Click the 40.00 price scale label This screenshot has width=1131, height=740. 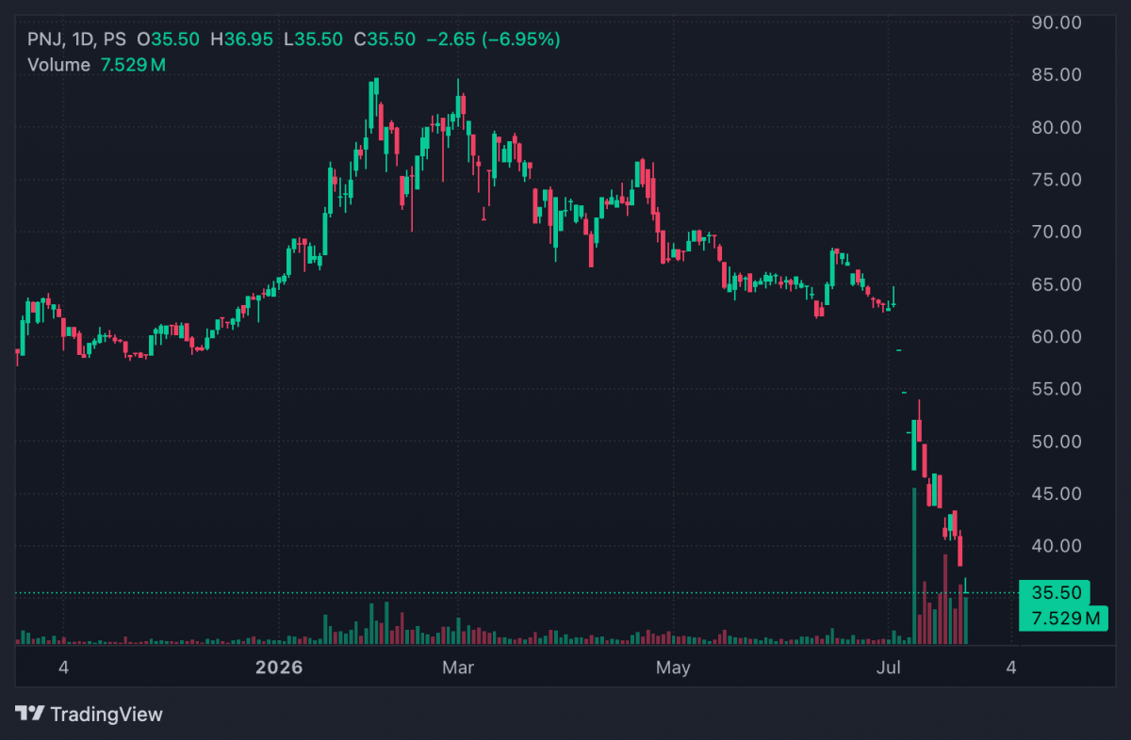1055,545
